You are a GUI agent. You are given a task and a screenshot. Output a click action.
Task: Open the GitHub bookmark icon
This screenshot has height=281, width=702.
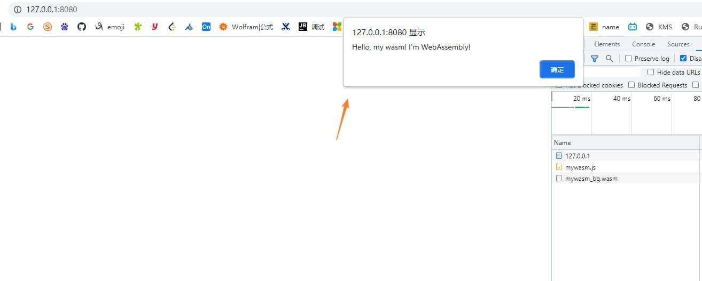82,27
